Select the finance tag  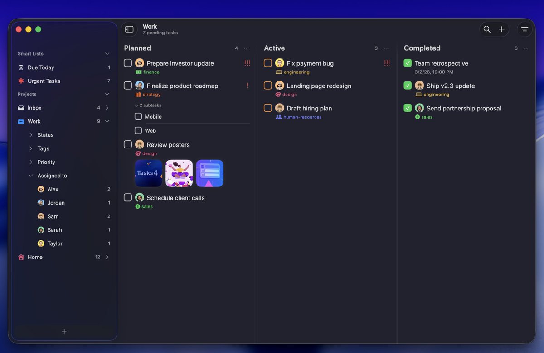pyautogui.click(x=147, y=72)
